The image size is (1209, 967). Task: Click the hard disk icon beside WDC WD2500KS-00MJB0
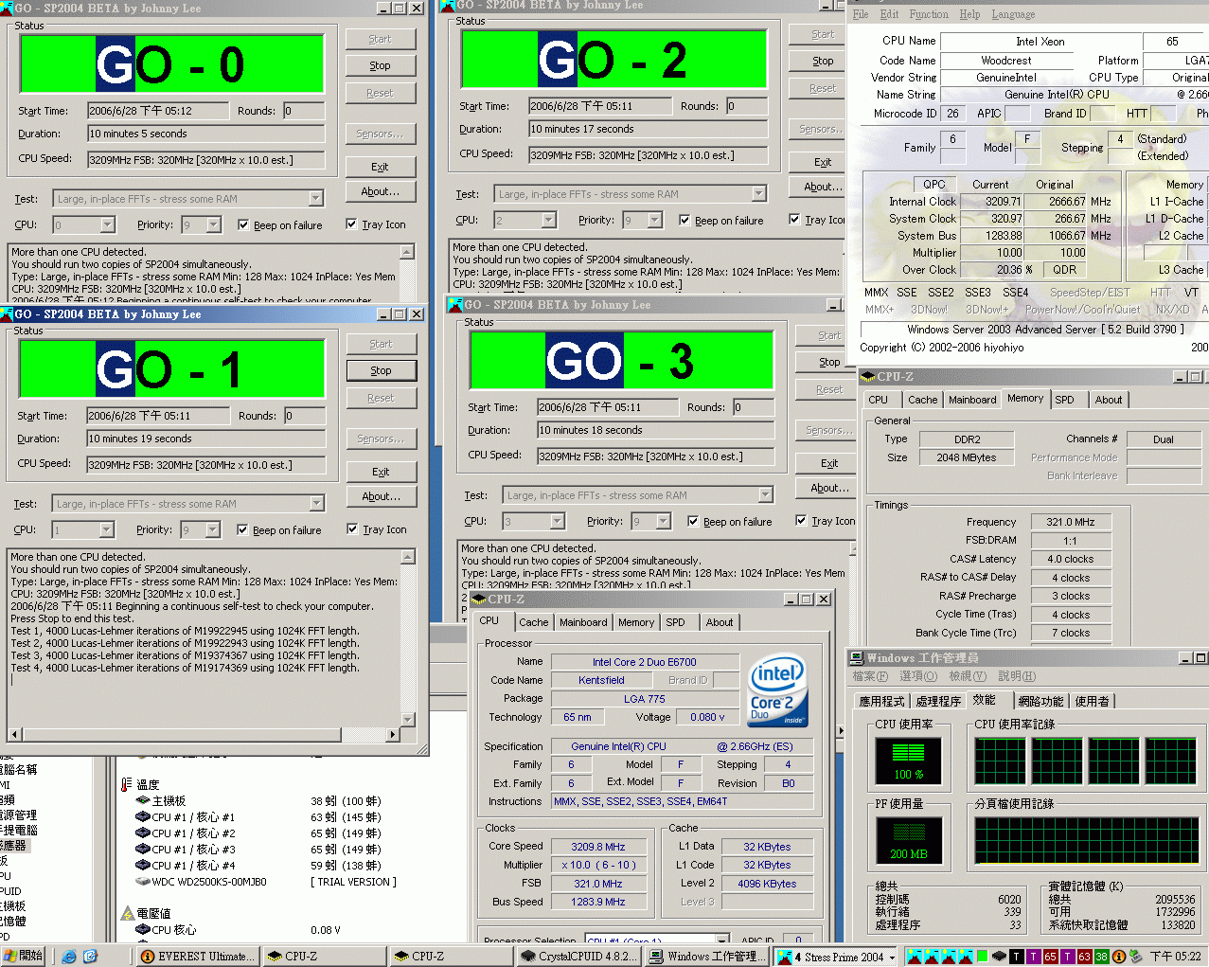pyautogui.click(x=143, y=881)
